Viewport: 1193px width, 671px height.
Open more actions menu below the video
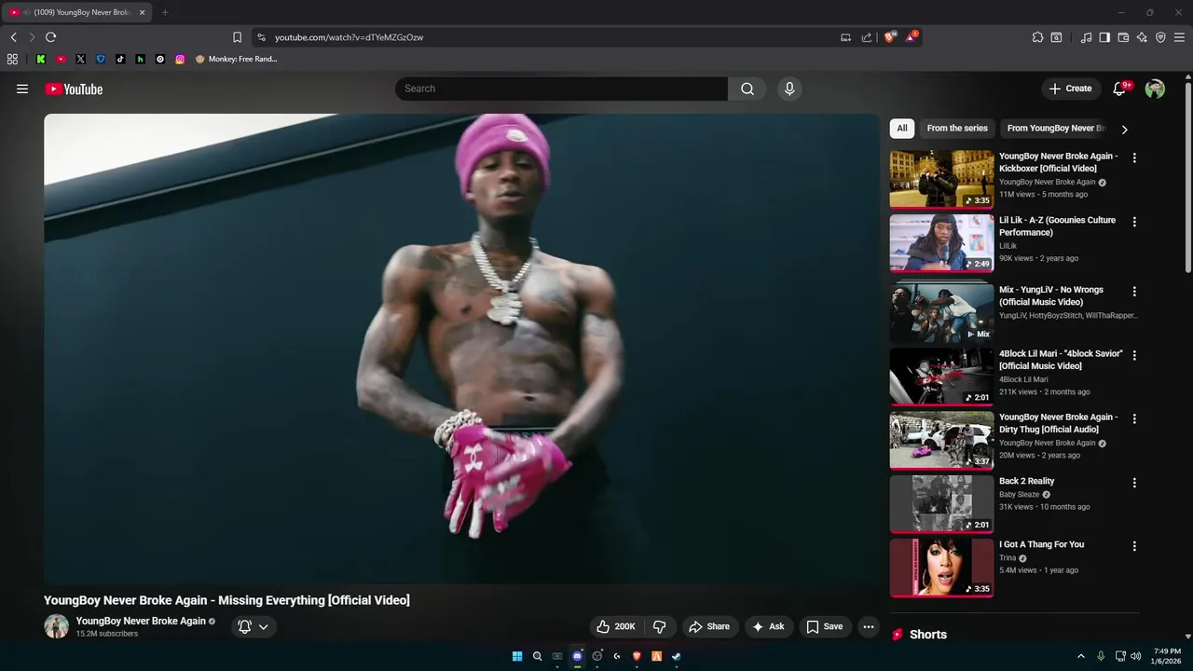click(x=869, y=626)
